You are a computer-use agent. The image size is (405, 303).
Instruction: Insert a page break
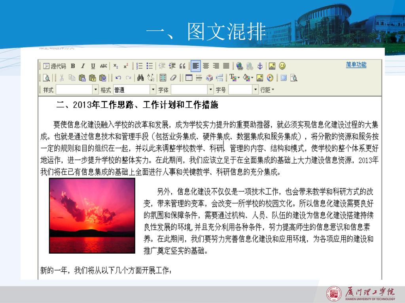click(219, 78)
